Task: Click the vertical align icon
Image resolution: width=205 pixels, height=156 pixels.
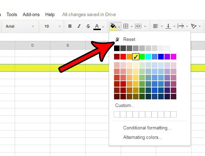Action: (168, 26)
